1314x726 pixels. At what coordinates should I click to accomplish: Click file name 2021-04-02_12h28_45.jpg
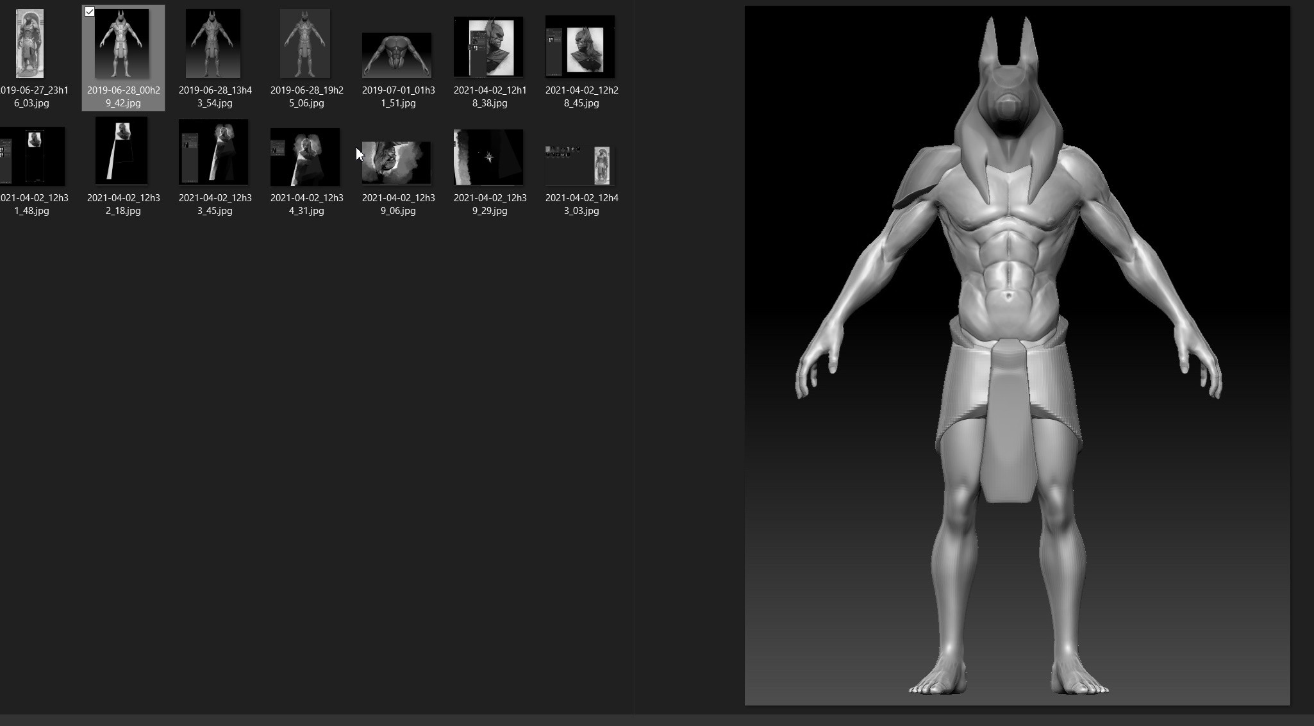(x=582, y=97)
